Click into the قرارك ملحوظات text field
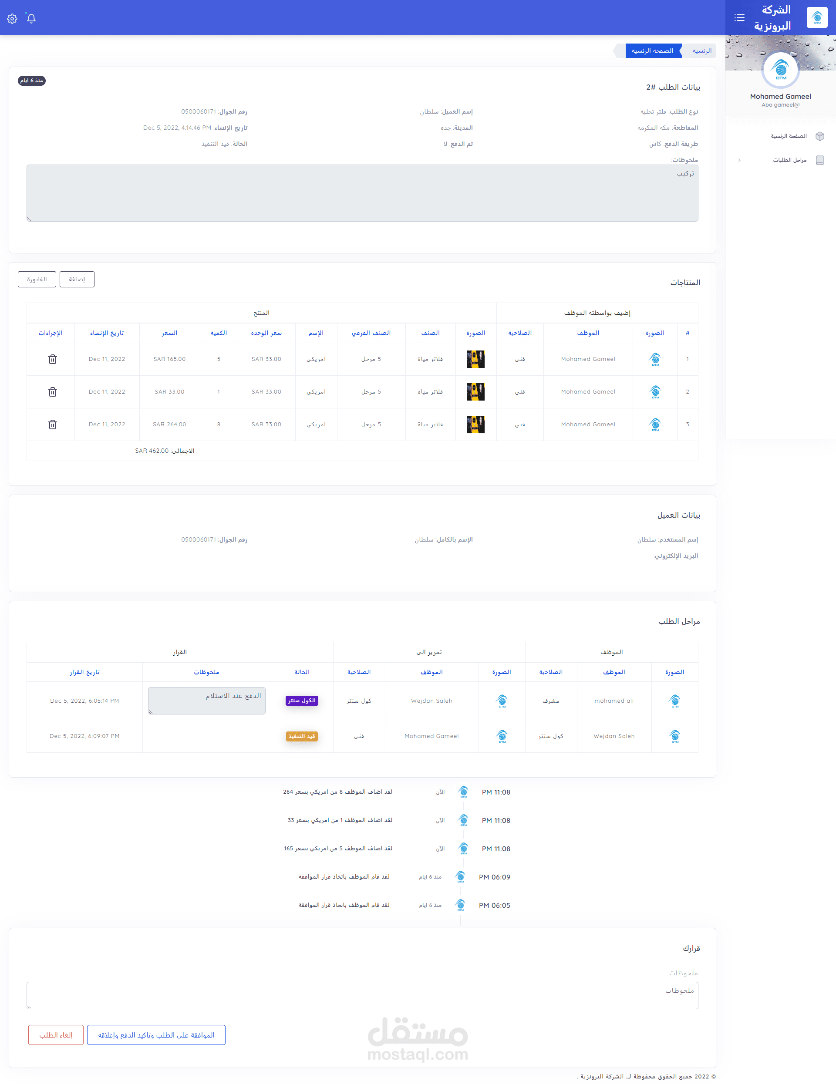This screenshot has width=836, height=1085. pyautogui.click(x=362, y=995)
